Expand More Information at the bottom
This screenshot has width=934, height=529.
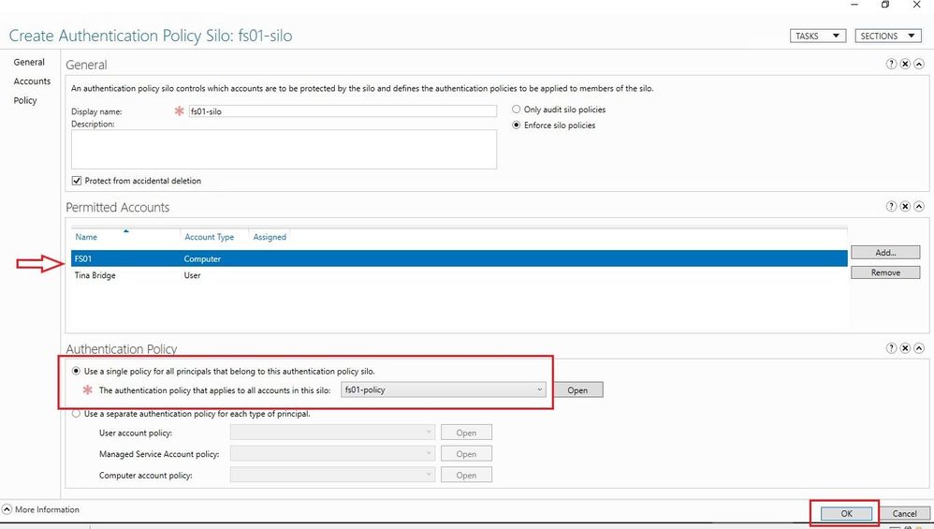coord(40,509)
